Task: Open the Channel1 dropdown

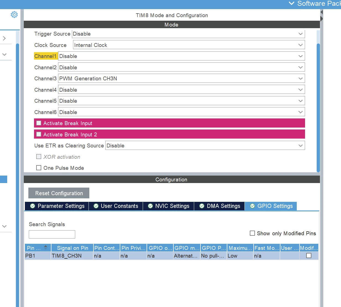Action: [x=181, y=56]
